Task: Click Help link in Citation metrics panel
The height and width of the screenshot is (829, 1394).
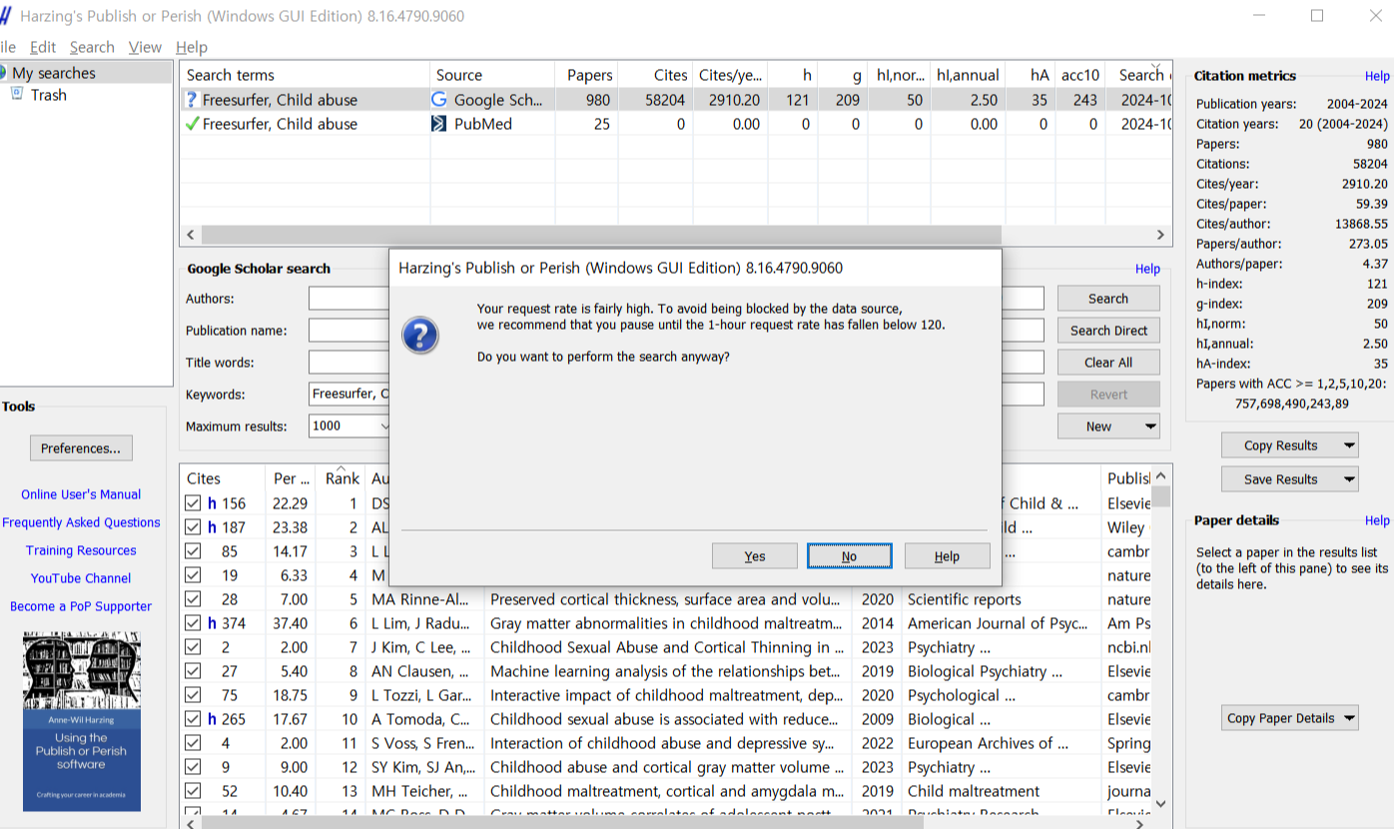Action: (1377, 76)
